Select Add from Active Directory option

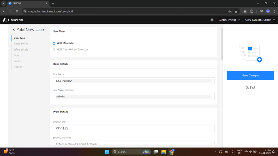[x=54, y=49]
